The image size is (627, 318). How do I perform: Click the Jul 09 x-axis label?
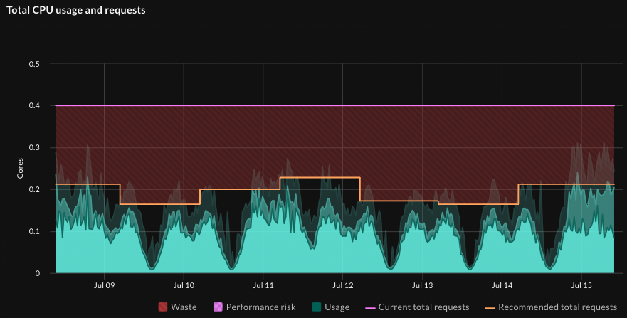[x=105, y=286]
